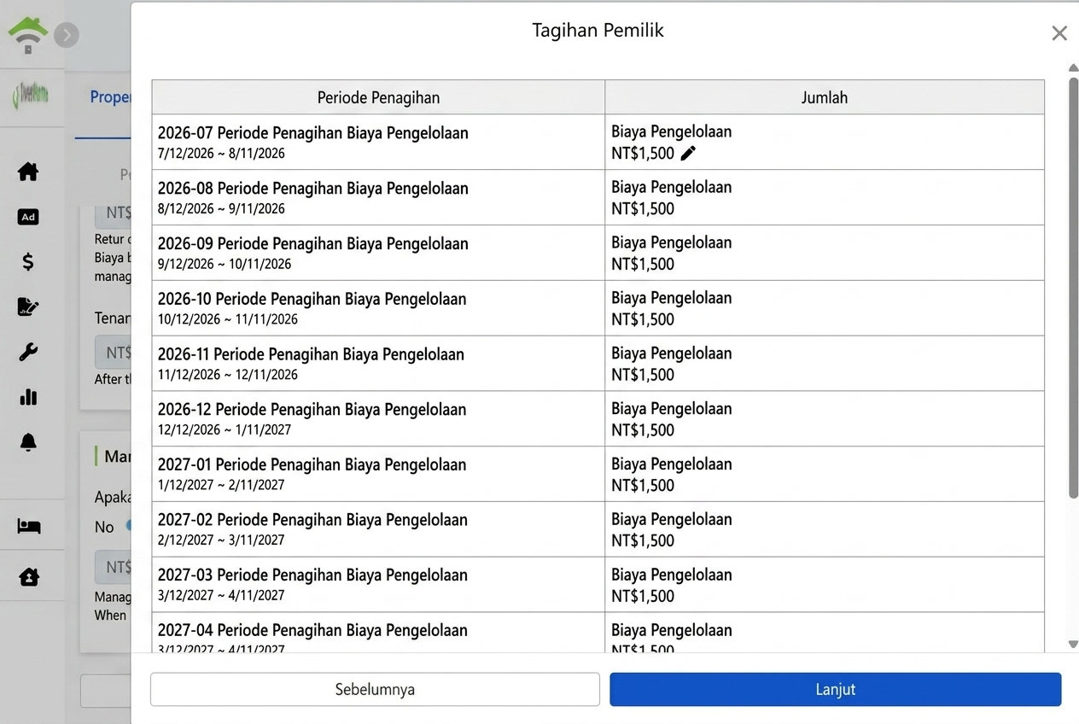Go back with the Sebelumnya button

(375, 689)
